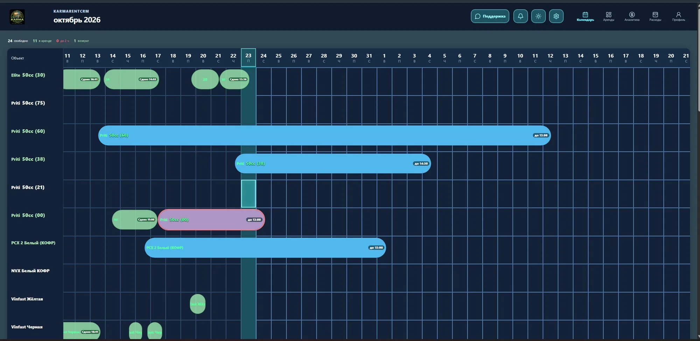This screenshot has width=700, height=341.
Task: Open settings gear icon
Action: coord(556,16)
